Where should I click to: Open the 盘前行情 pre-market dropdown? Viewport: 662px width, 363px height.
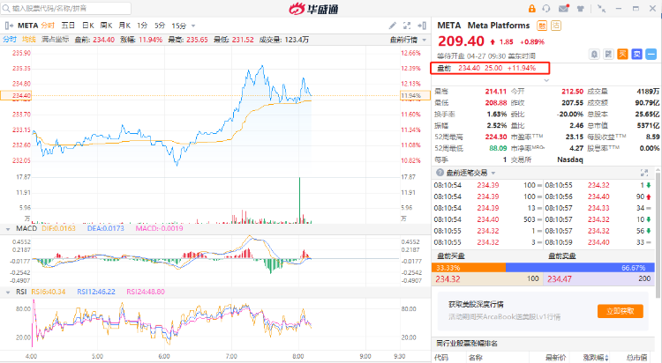[404, 39]
